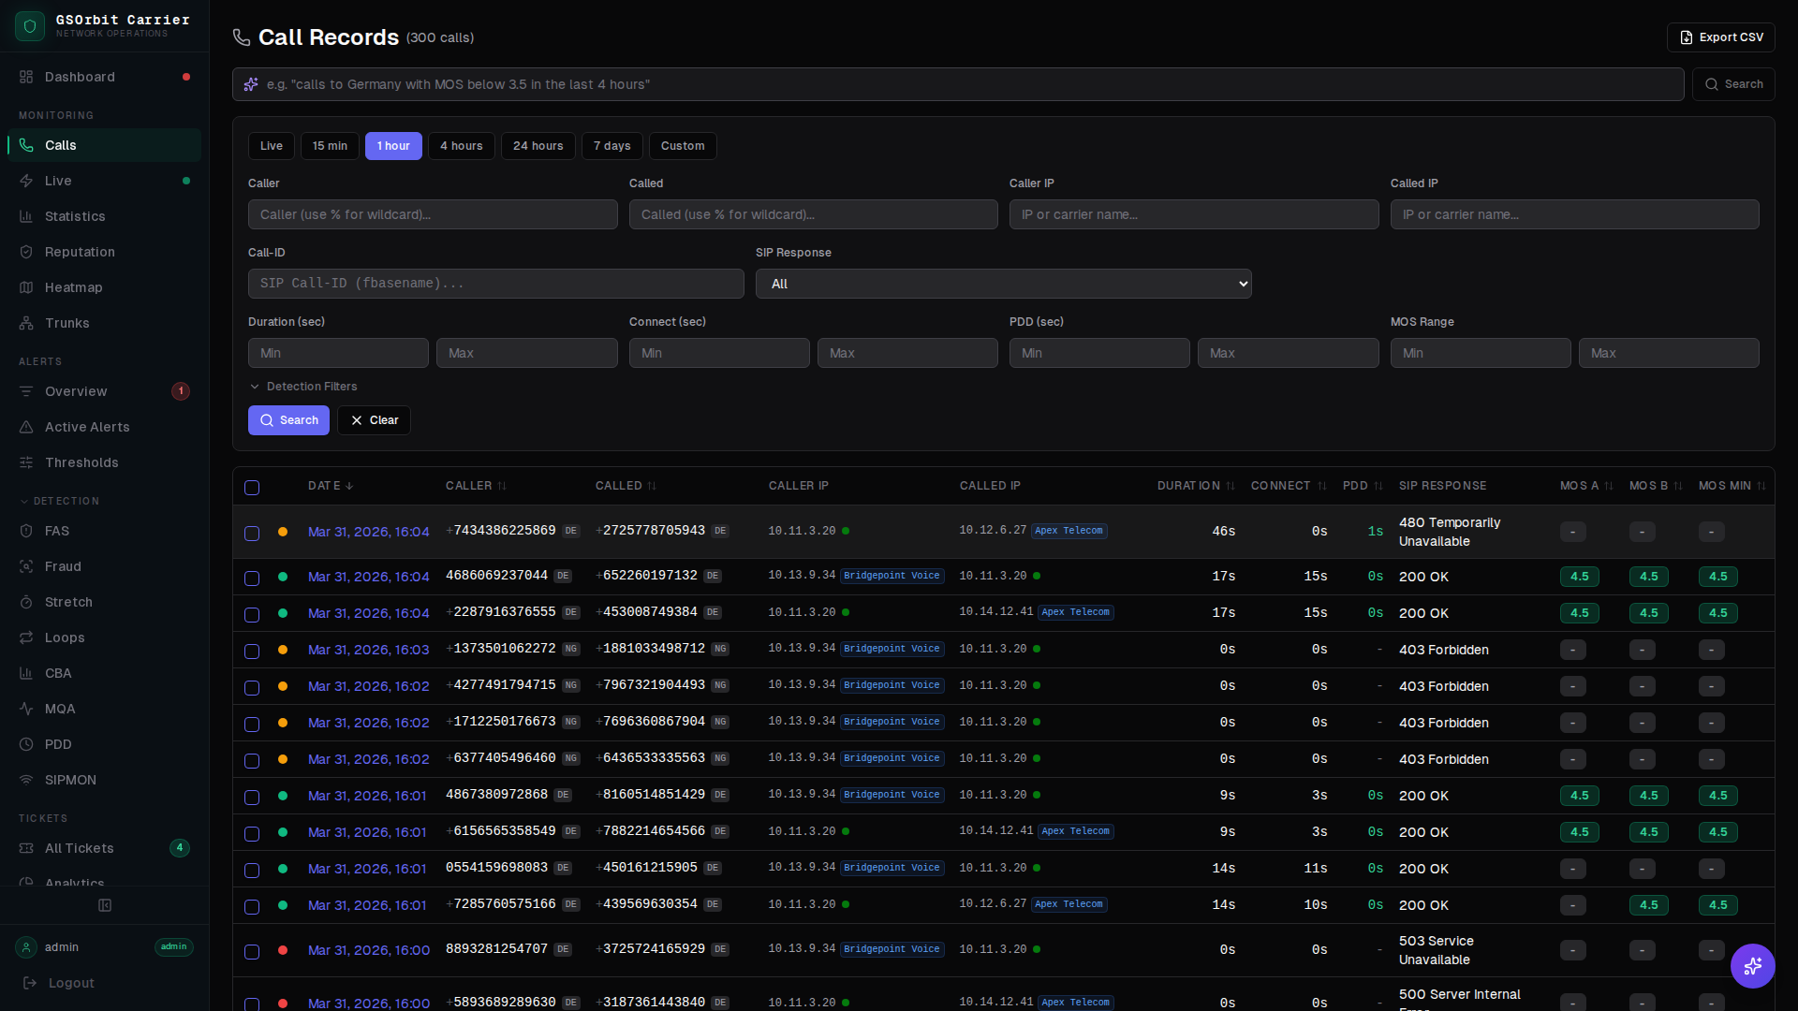Check the row for caller +7434386225869
This screenshot has width=1798, height=1011.
point(252,534)
